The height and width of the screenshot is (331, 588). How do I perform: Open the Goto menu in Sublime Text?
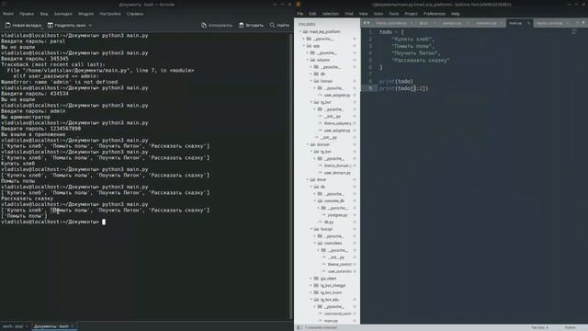379,14
